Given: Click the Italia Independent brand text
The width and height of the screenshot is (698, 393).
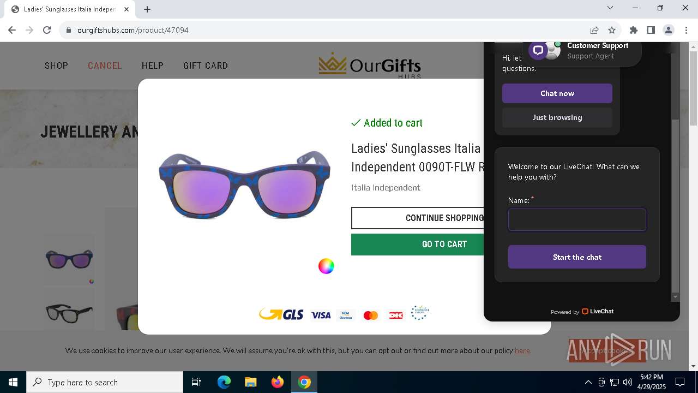Looking at the screenshot, I should tap(386, 188).
